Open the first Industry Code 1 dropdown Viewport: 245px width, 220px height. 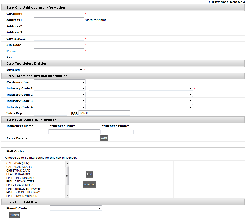[x=59, y=88]
